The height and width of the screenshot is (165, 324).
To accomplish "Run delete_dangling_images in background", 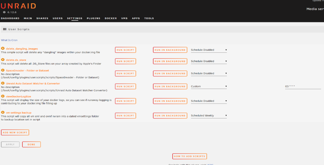I will coord(170,50).
